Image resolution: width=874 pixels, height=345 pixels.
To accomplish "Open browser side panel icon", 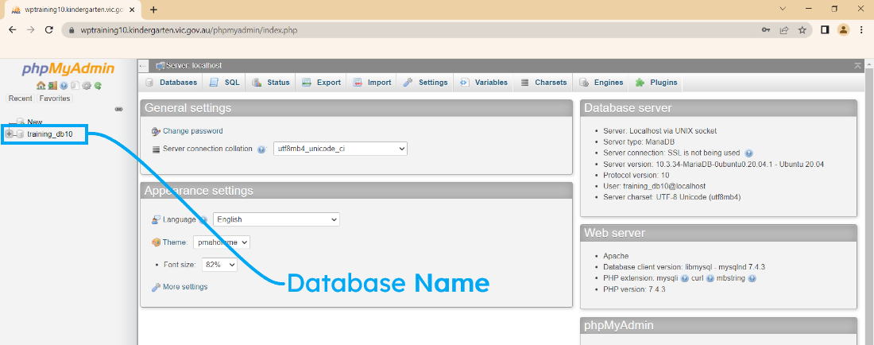I will pyautogui.click(x=825, y=30).
